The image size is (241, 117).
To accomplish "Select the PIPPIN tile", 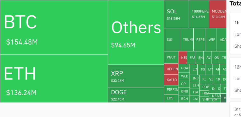I will click(x=171, y=90).
